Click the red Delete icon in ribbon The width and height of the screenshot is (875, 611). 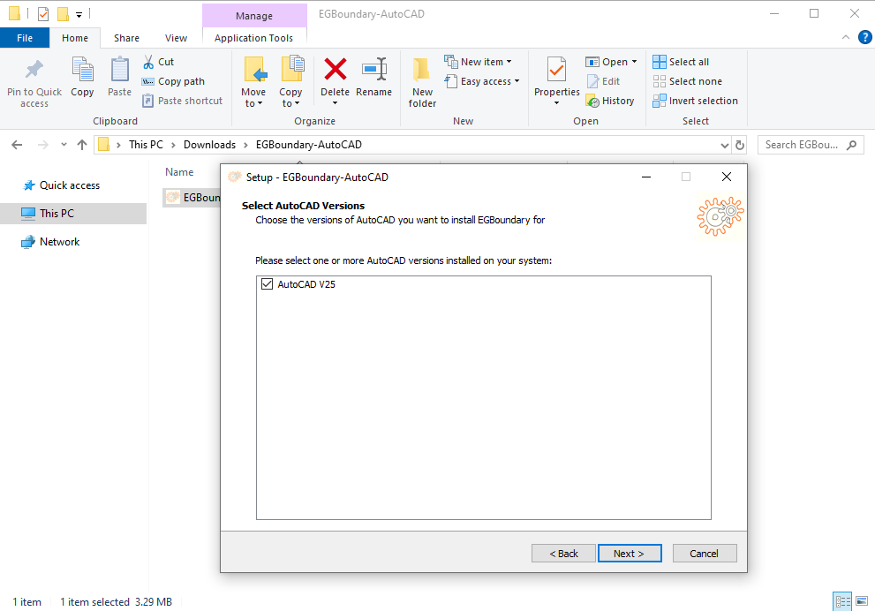pyautogui.click(x=335, y=69)
